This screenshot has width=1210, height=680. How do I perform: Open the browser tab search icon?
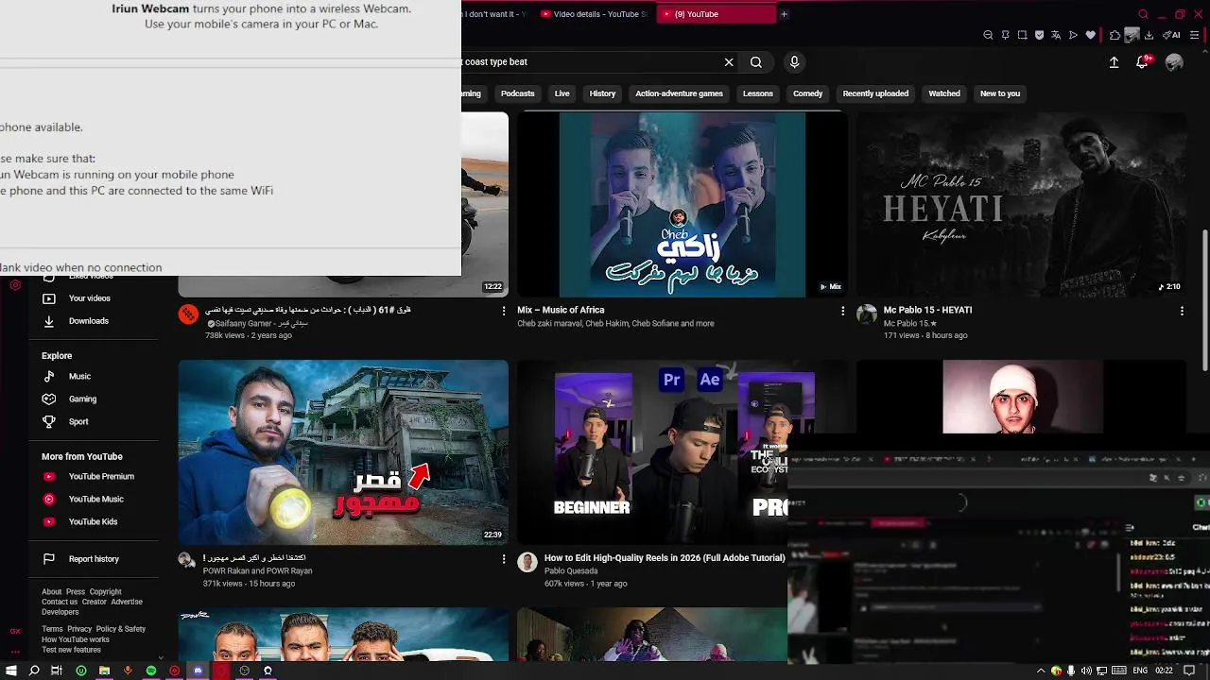(x=1143, y=14)
